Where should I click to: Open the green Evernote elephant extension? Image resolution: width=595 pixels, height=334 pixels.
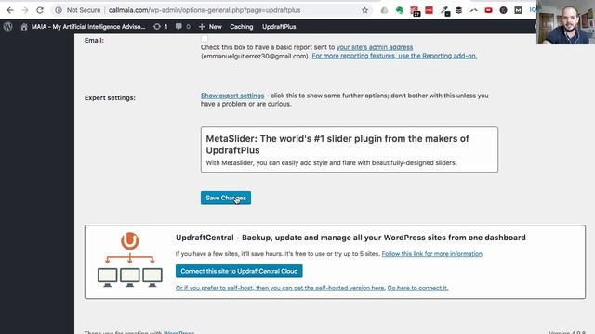(399, 10)
